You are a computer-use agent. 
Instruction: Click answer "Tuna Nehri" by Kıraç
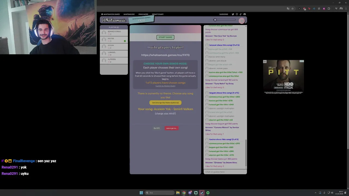pos(219,84)
